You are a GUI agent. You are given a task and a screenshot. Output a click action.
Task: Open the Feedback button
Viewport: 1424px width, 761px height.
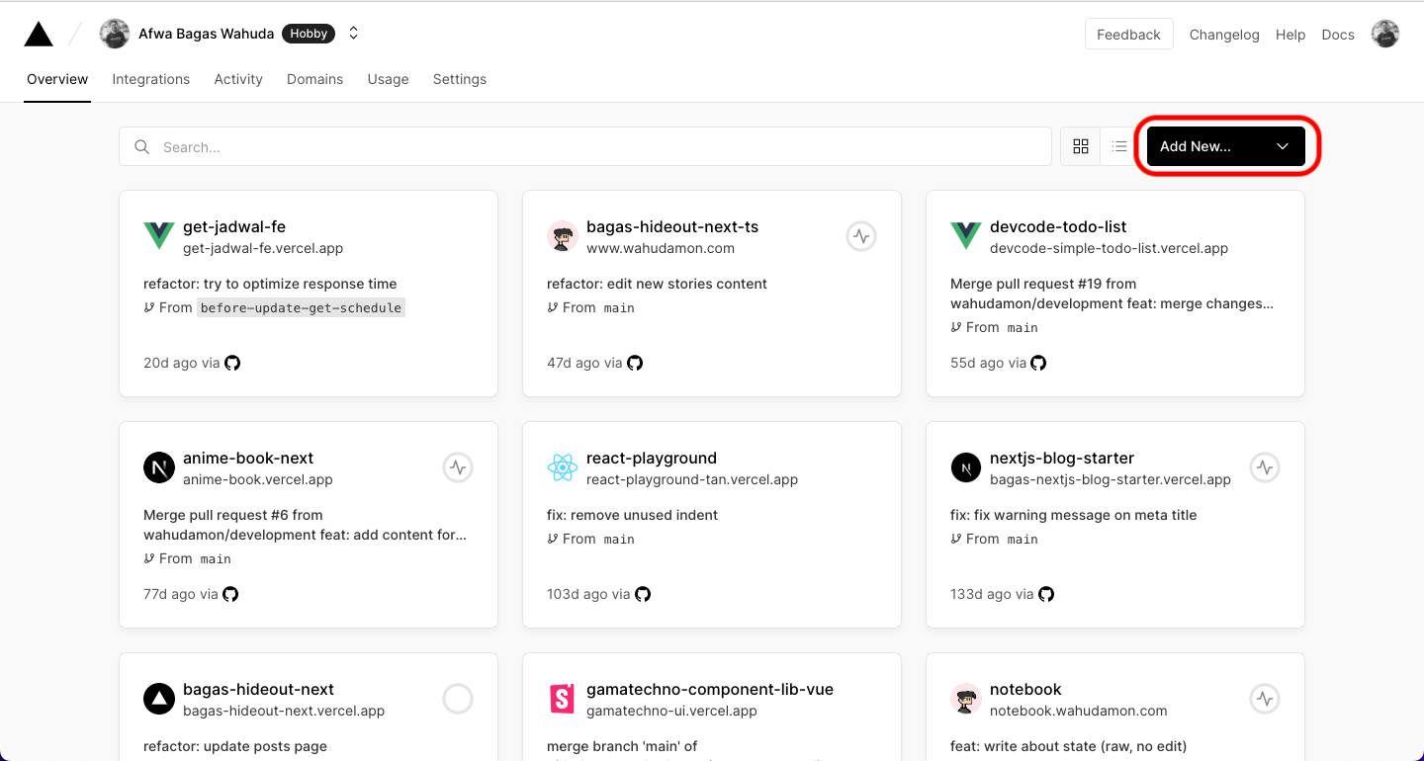1128,34
